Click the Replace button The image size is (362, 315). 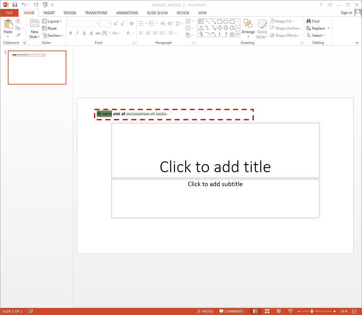point(316,28)
